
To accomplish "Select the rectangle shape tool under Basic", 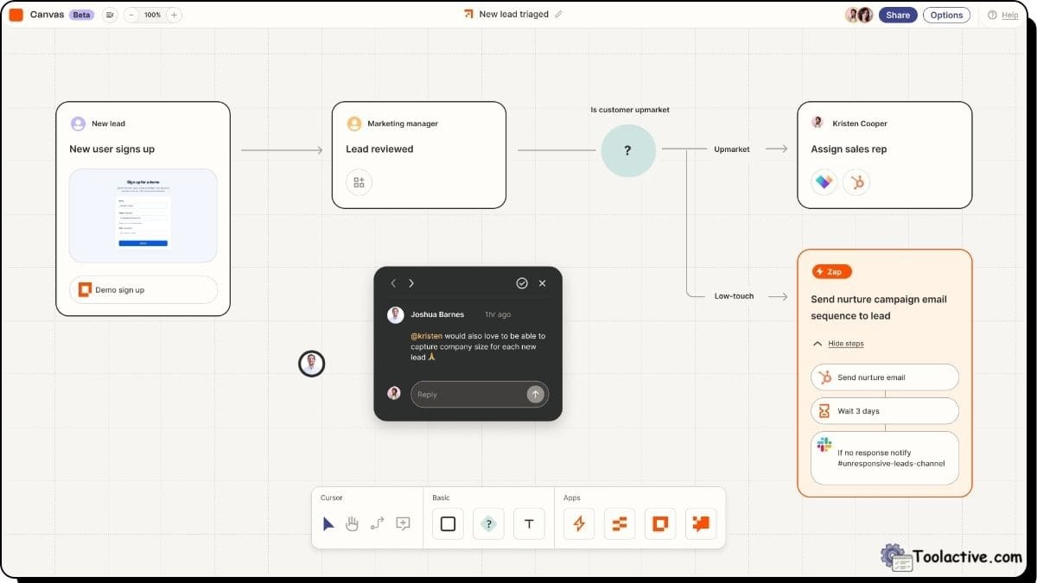I will 447,523.
